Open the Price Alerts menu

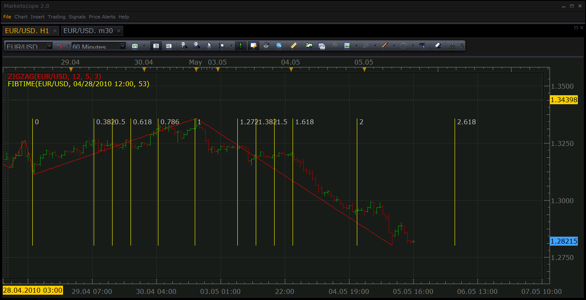(x=102, y=17)
